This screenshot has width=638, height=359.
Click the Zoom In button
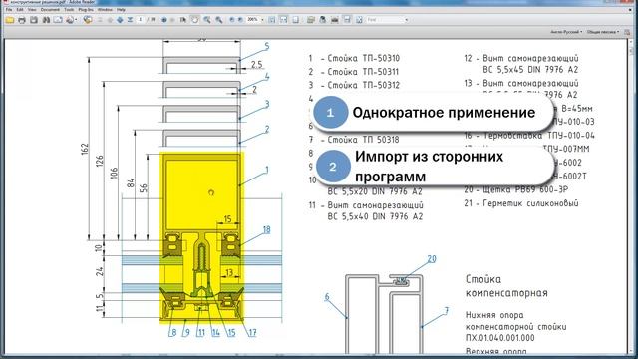point(240,20)
